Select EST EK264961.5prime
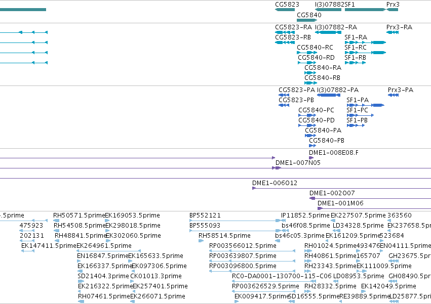This screenshot has width=431, height=304. 108,251
